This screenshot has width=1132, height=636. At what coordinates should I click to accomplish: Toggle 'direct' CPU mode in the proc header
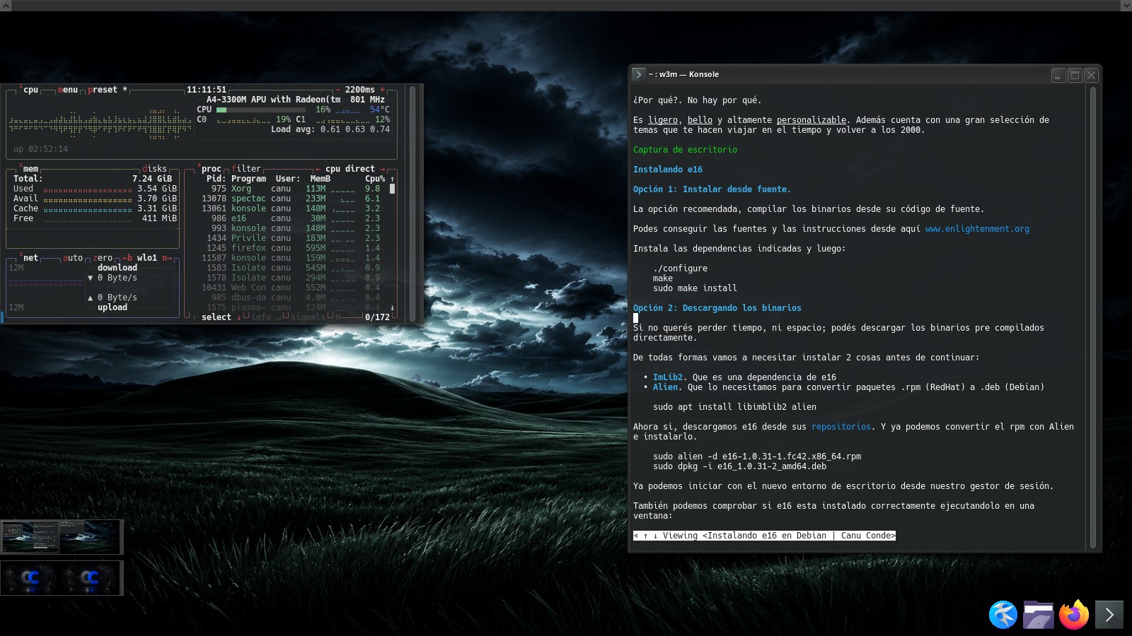tap(360, 169)
